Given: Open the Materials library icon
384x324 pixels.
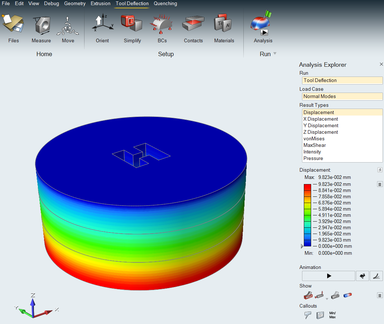Looking at the screenshot, I should (224, 25).
